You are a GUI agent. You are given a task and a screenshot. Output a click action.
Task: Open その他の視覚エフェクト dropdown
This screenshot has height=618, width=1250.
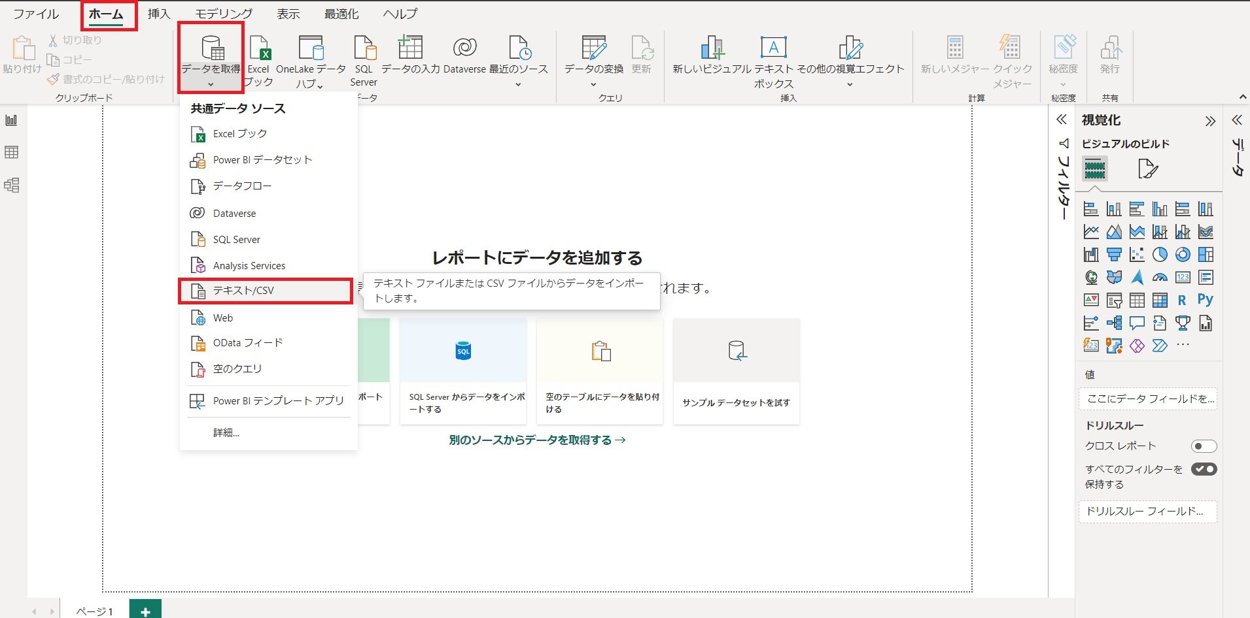[x=850, y=61]
